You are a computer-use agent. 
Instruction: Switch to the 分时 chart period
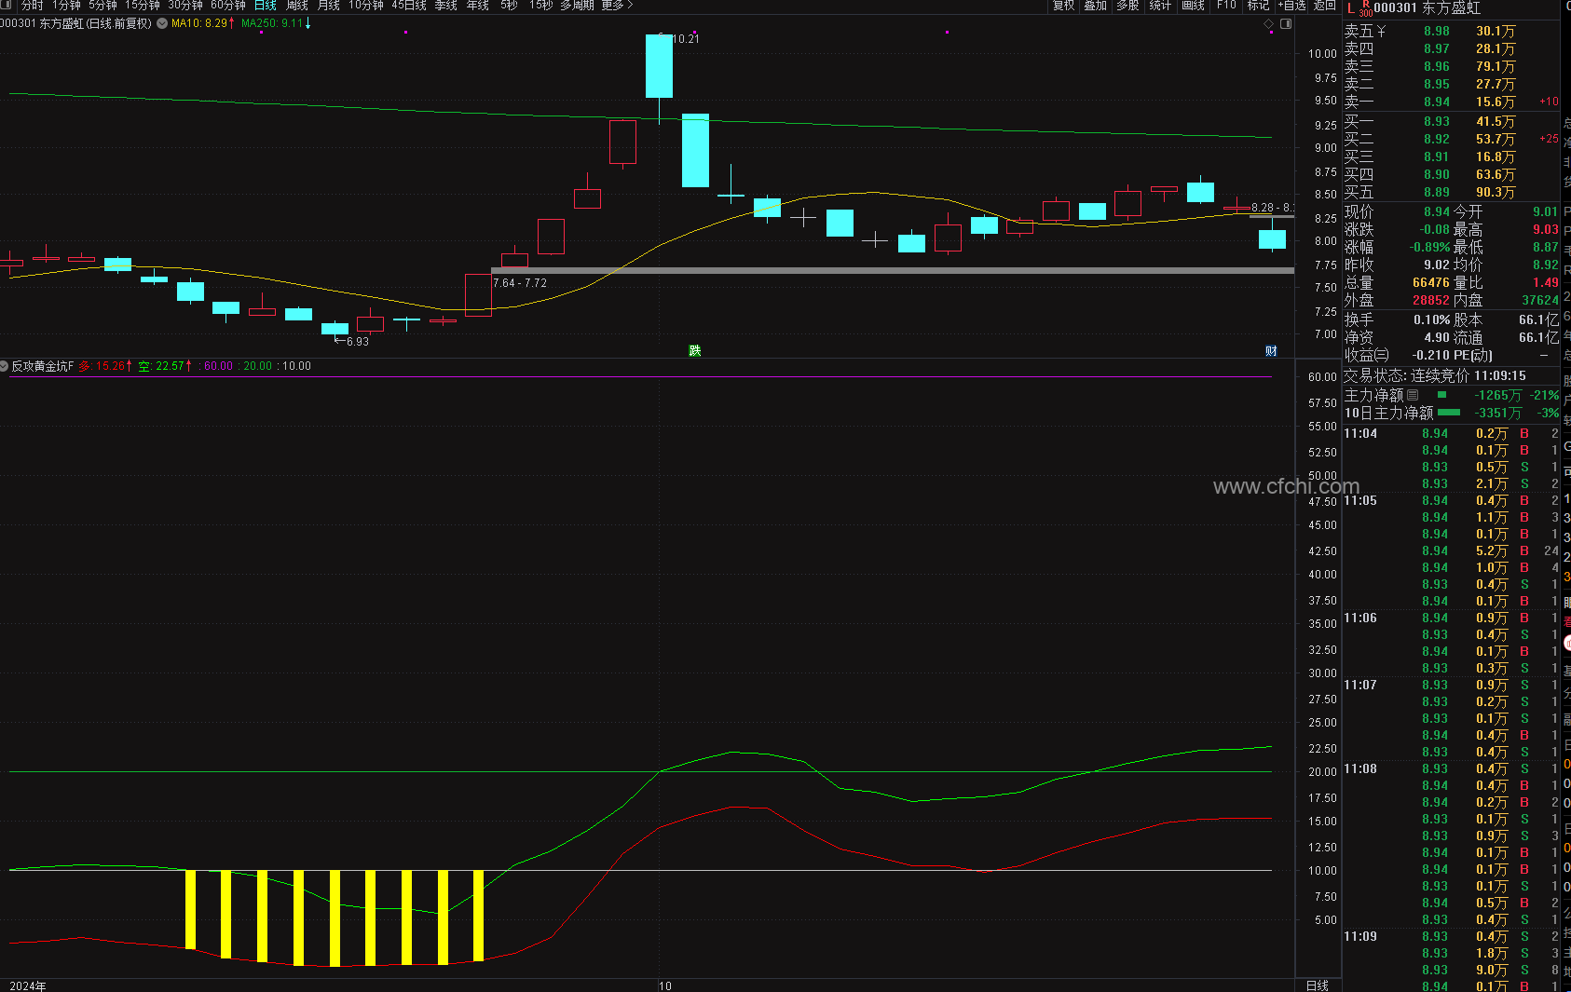pyautogui.click(x=32, y=6)
